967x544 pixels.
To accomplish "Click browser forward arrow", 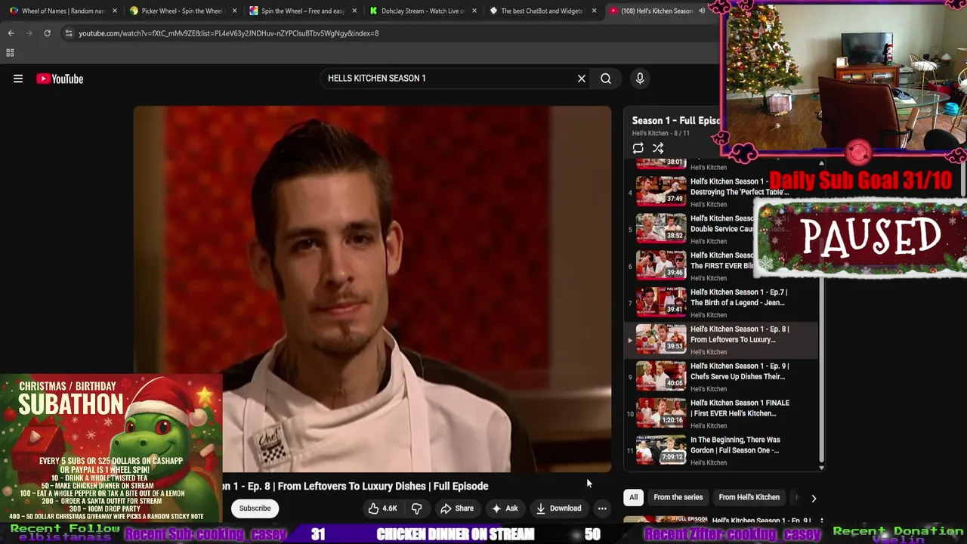I will (29, 33).
